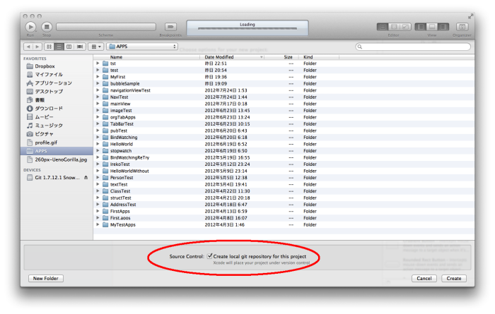Image resolution: width=495 pixels, height=314 pixels.
Task: Select APPS in the sidebar
Action: (x=57, y=151)
